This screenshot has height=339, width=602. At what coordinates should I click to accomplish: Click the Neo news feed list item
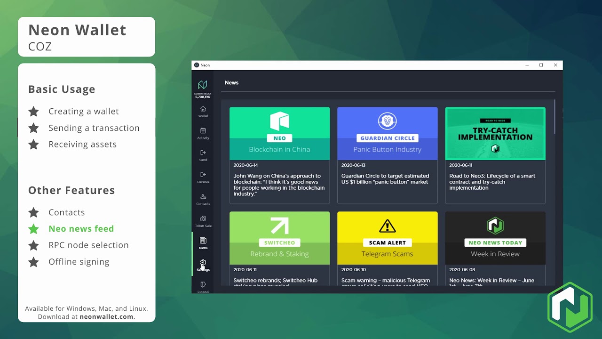click(81, 229)
